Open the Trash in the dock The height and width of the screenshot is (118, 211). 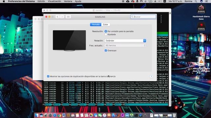pyautogui.click(x=174, y=115)
